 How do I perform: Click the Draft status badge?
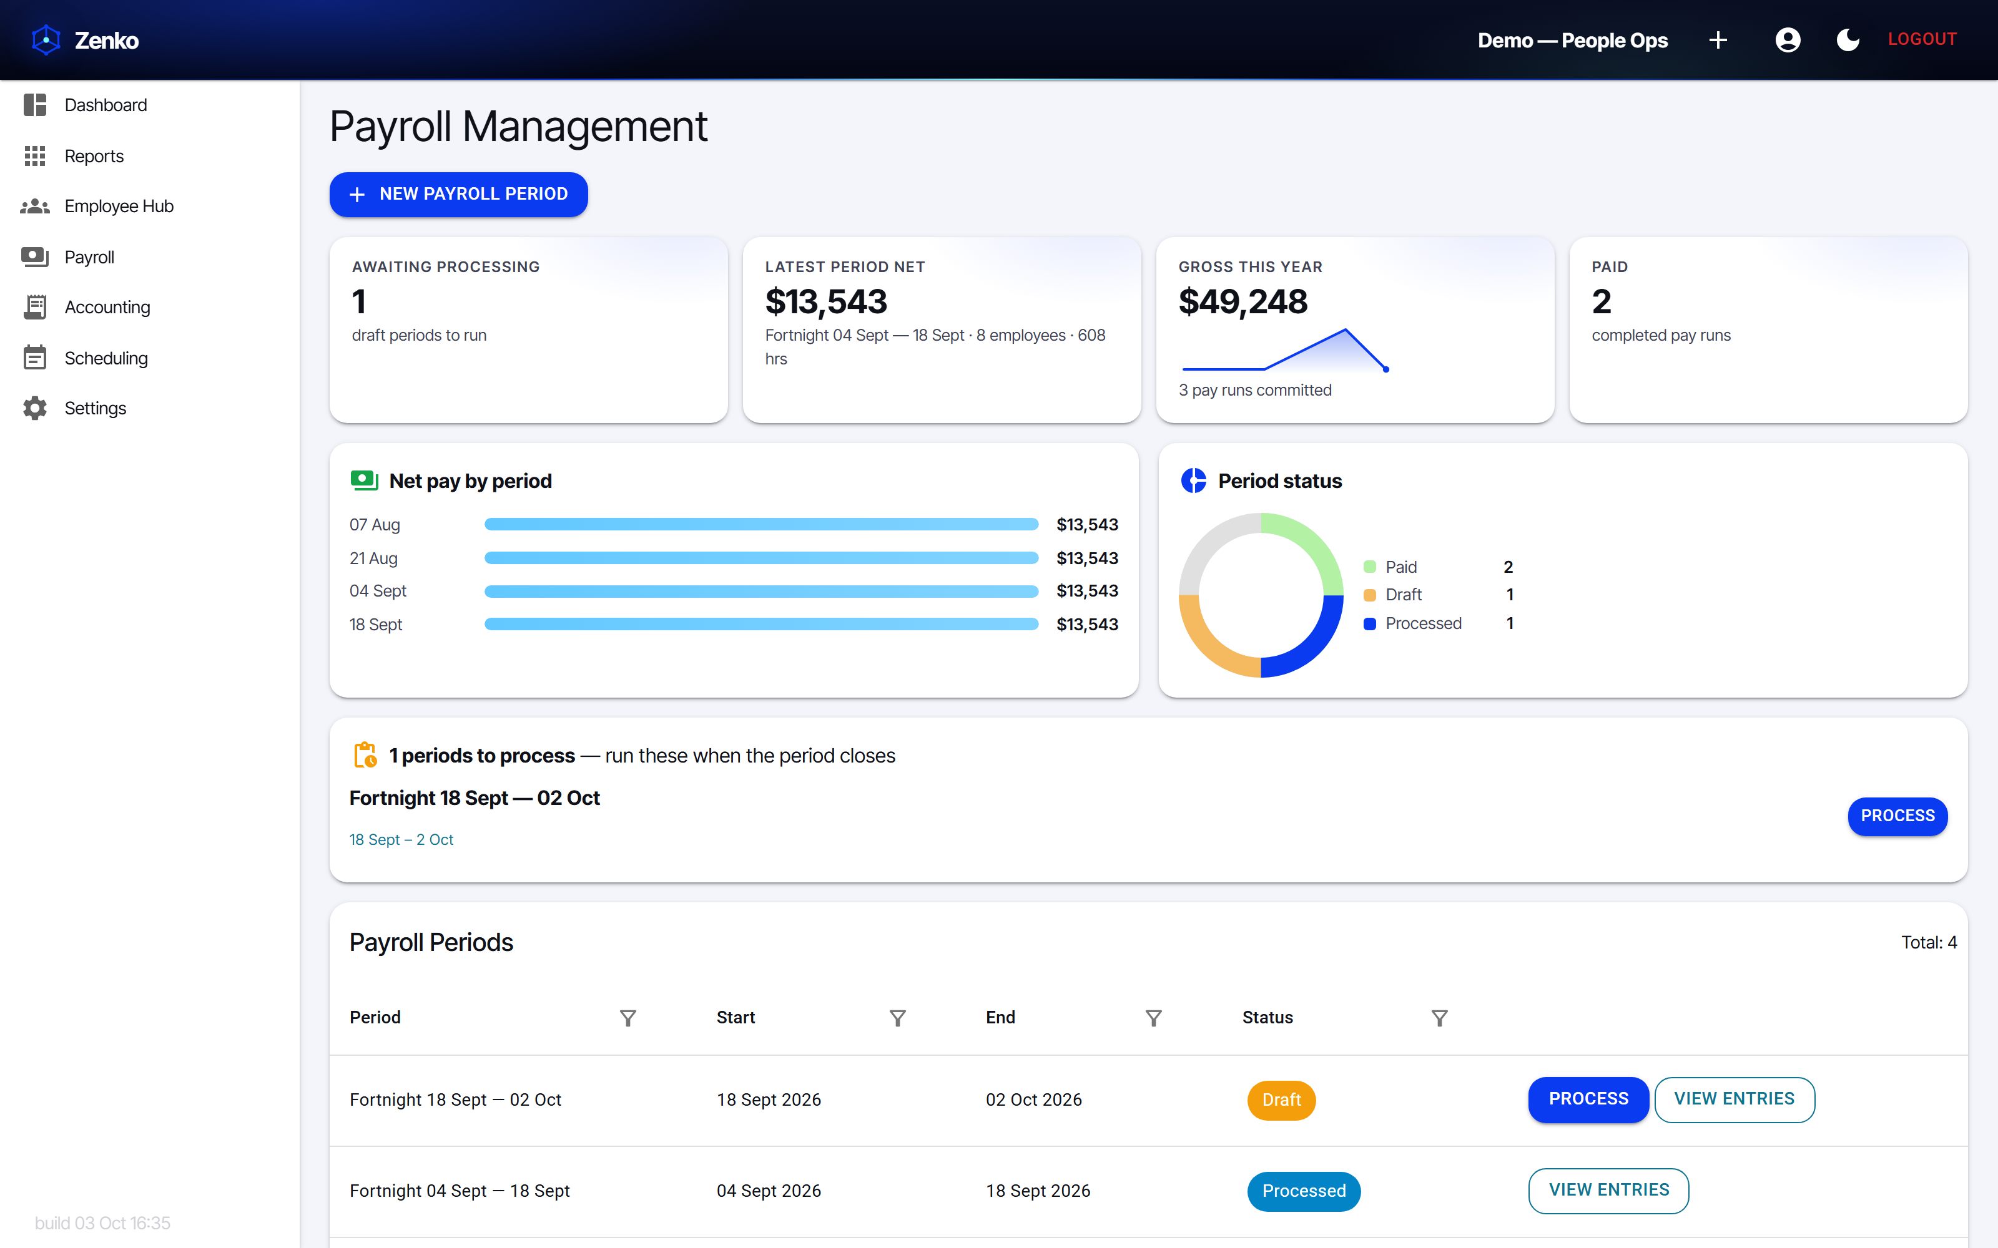[x=1281, y=1100]
